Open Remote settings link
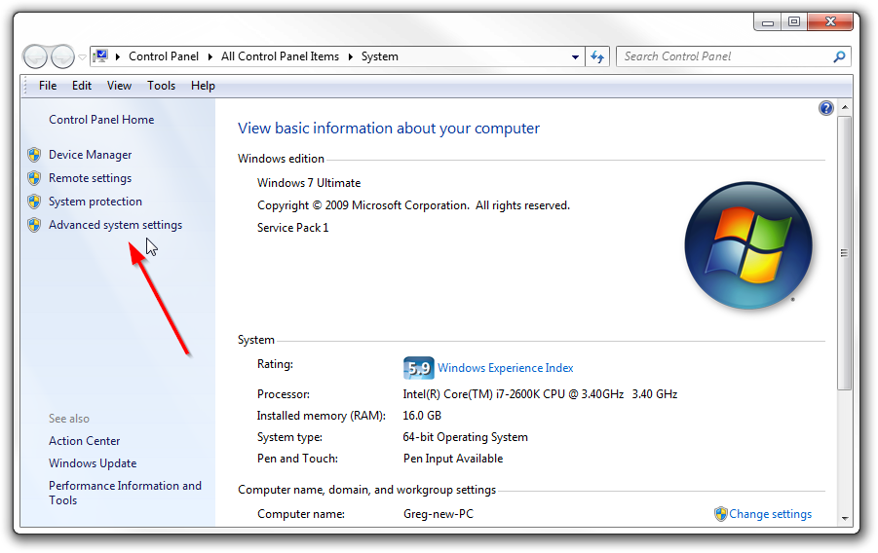 tap(91, 178)
